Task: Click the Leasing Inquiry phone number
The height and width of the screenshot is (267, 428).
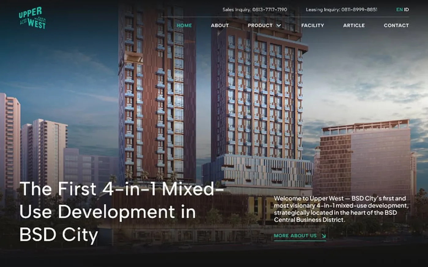Action: click(359, 9)
